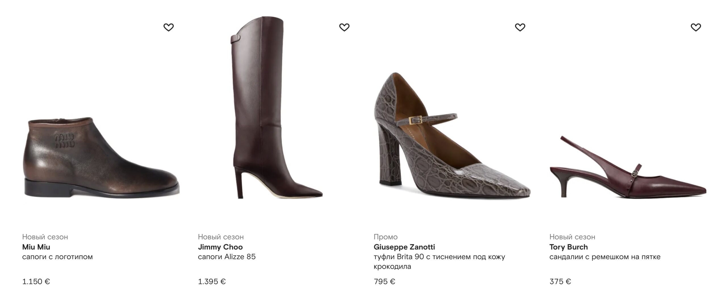Go to the Giuseppe Zanotti brand link
The height and width of the screenshot is (293, 727).
point(404,247)
